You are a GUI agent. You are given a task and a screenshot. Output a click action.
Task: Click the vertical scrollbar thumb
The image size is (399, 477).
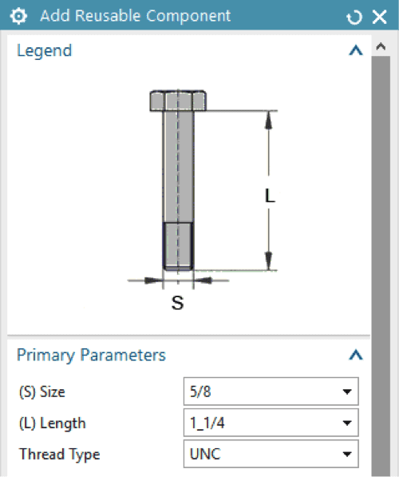[381, 266]
